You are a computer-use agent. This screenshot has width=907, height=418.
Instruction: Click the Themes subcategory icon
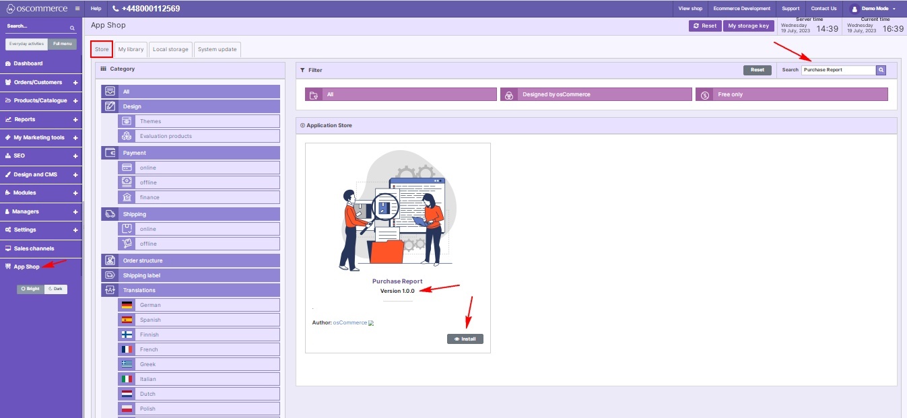tap(127, 121)
